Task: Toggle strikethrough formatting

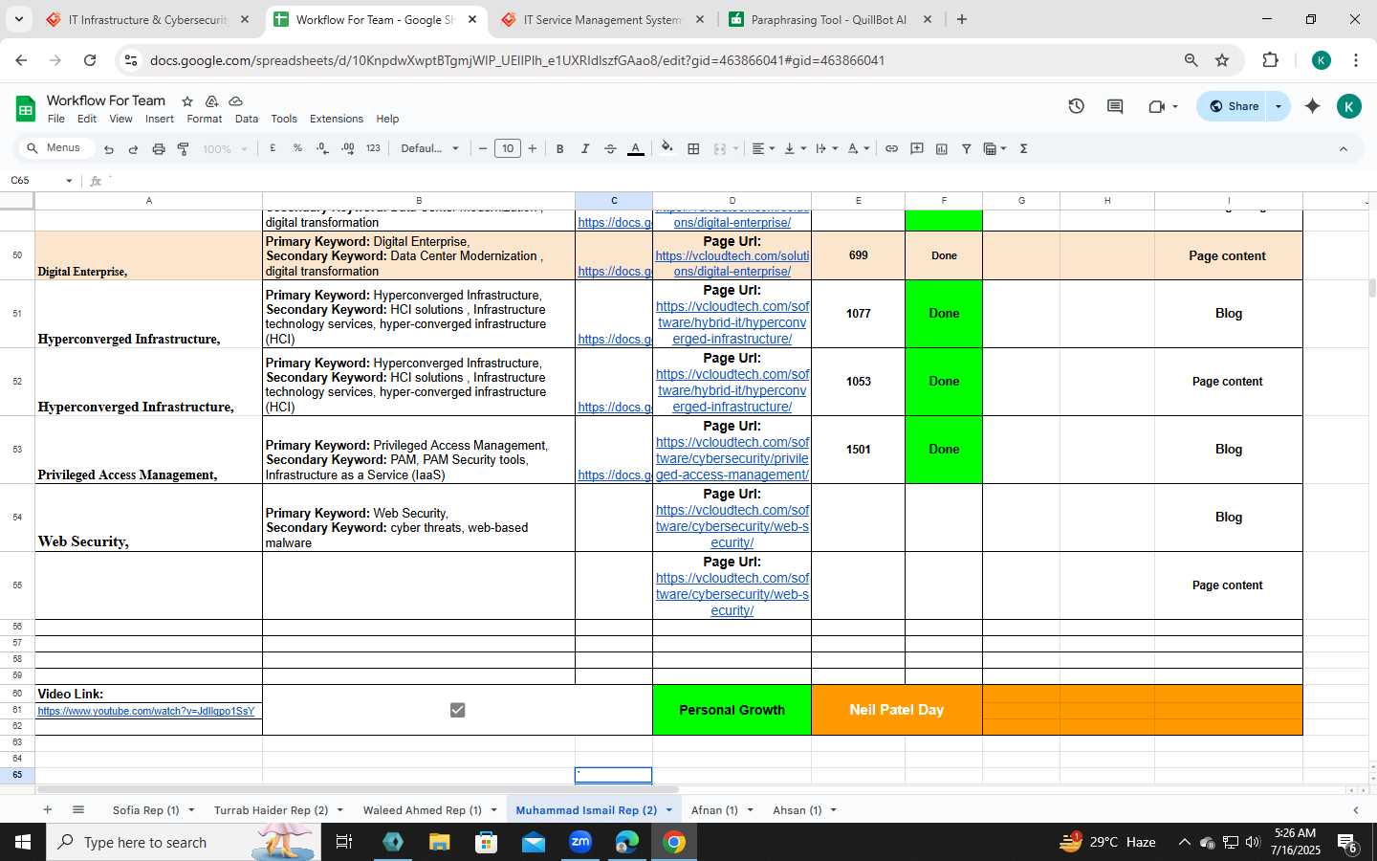Action: pyautogui.click(x=610, y=148)
